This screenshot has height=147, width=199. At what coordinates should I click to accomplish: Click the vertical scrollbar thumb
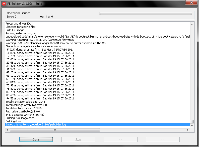click(192, 121)
